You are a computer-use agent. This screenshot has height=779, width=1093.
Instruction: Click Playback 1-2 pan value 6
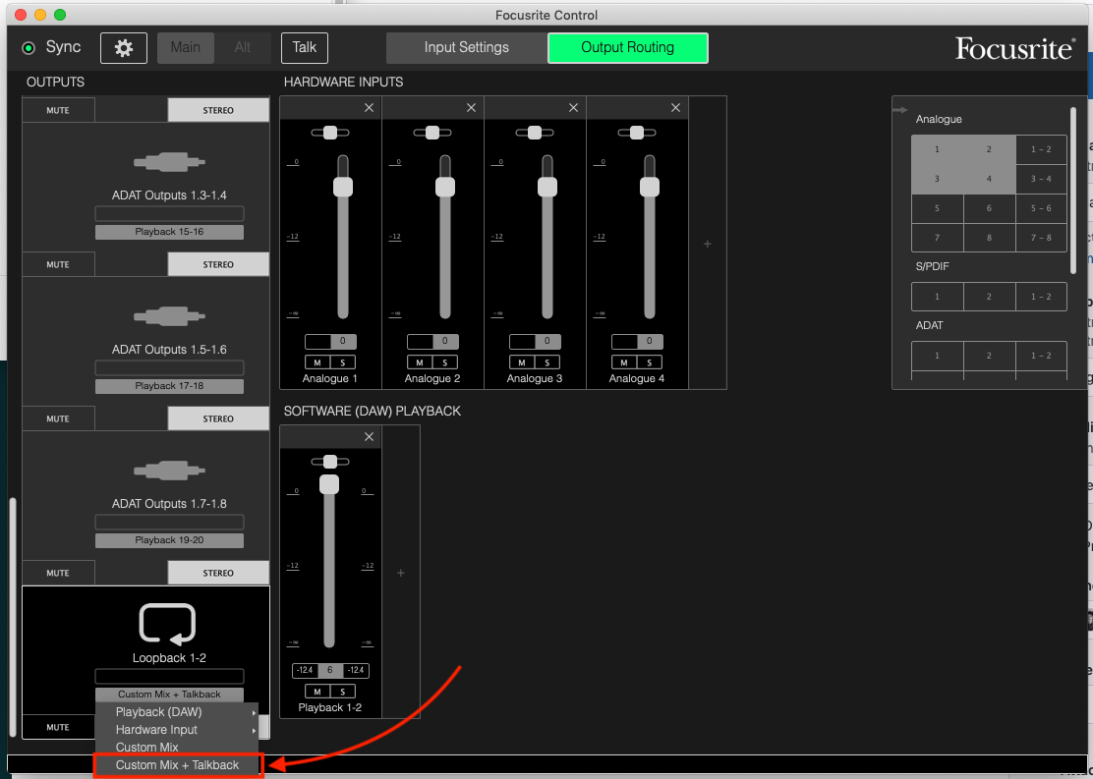330,670
